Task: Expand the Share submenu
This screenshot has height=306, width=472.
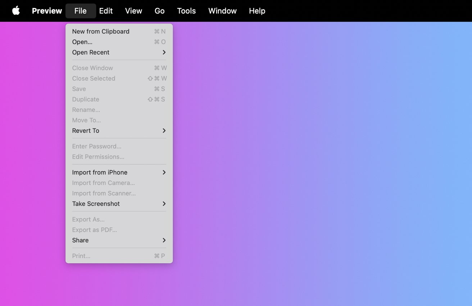Action: point(119,240)
